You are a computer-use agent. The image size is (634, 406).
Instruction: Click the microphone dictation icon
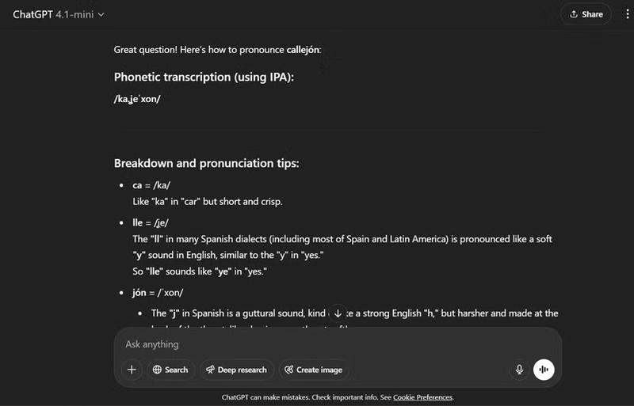coord(520,370)
